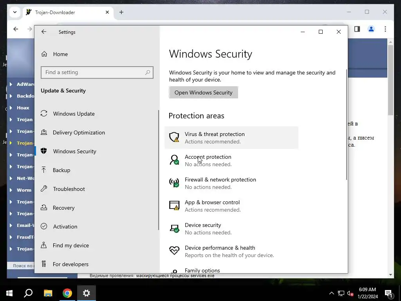The image size is (401, 301).
Task: Click the Device performance heart icon
Action: click(174, 250)
